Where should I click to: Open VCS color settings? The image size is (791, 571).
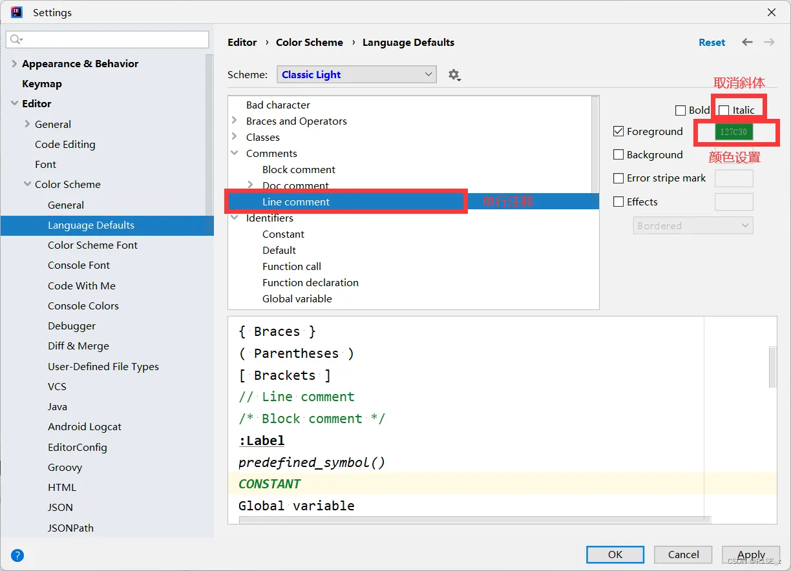point(57,387)
